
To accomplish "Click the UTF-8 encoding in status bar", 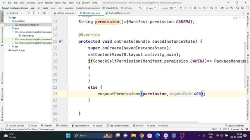I will (x=226, y=129).
